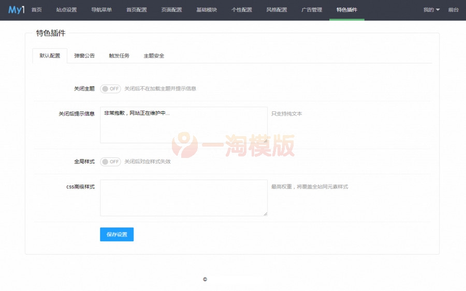This screenshot has width=466, height=291.
Task: Click the copyright icon in the page footer
Action: coord(205,279)
